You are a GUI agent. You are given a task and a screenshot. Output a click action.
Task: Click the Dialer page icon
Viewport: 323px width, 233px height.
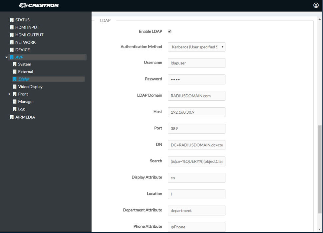pos(15,79)
